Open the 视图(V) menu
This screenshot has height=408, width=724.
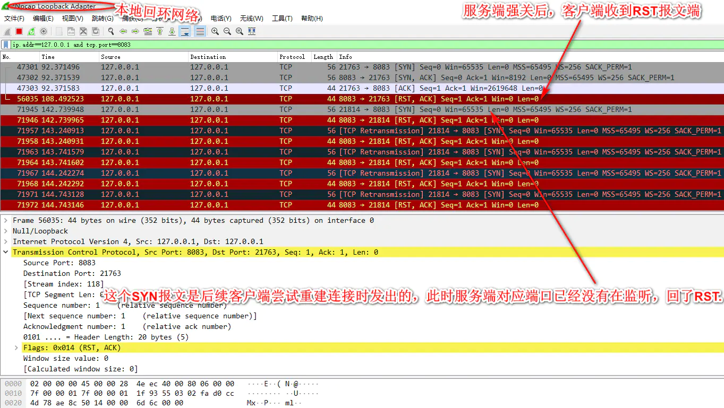72,18
